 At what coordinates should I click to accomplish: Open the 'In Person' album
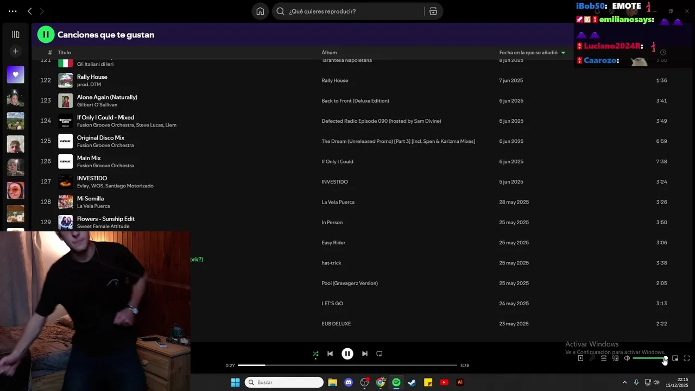pyautogui.click(x=332, y=223)
